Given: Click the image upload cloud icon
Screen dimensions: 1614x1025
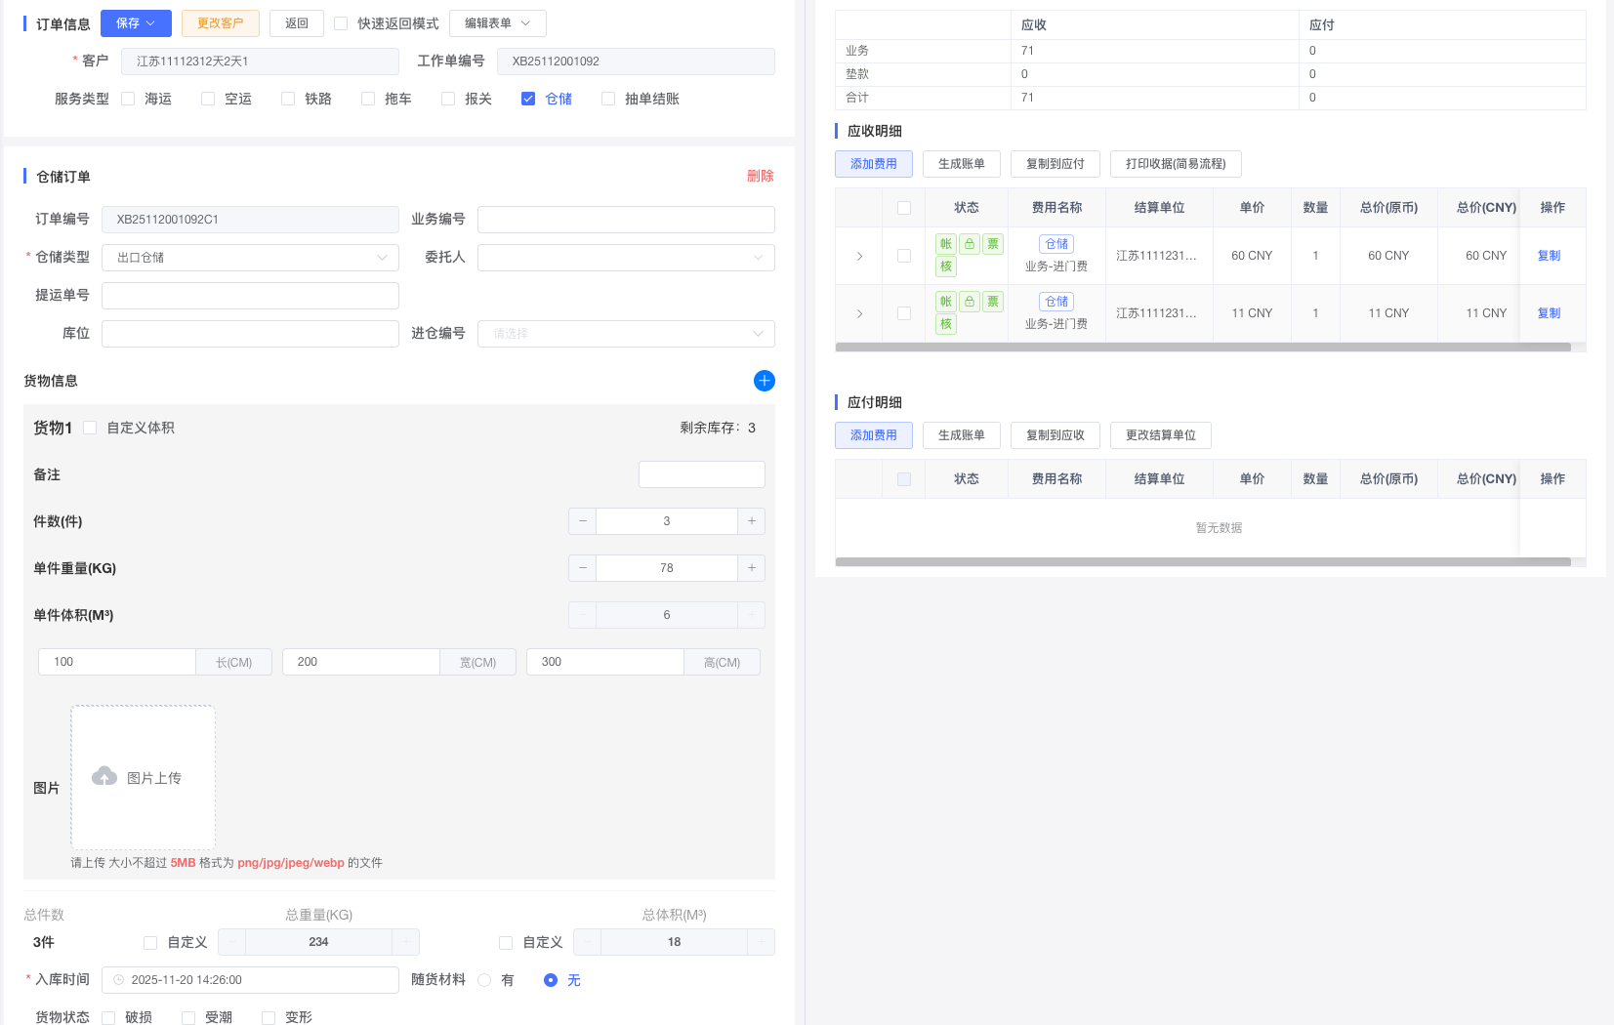Looking at the screenshot, I should coord(104,776).
